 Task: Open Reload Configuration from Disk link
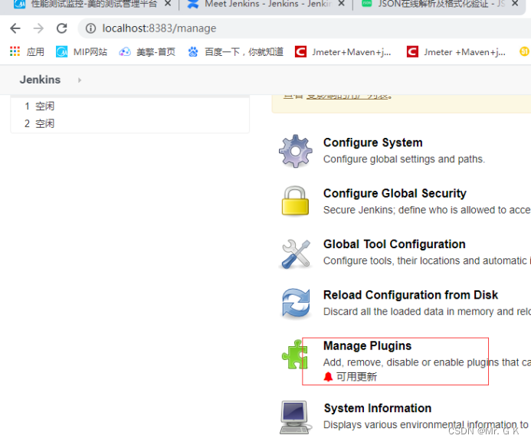[x=411, y=295]
